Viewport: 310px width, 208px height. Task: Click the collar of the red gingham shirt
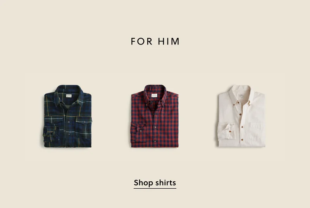(155, 95)
